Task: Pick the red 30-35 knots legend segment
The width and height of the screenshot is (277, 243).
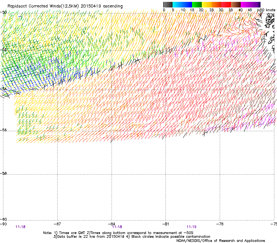Action: (x=226, y=4)
